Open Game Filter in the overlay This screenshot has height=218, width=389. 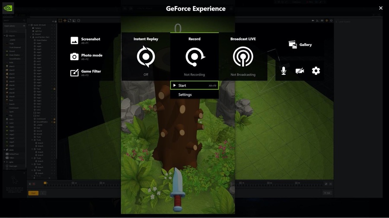(86, 73)
